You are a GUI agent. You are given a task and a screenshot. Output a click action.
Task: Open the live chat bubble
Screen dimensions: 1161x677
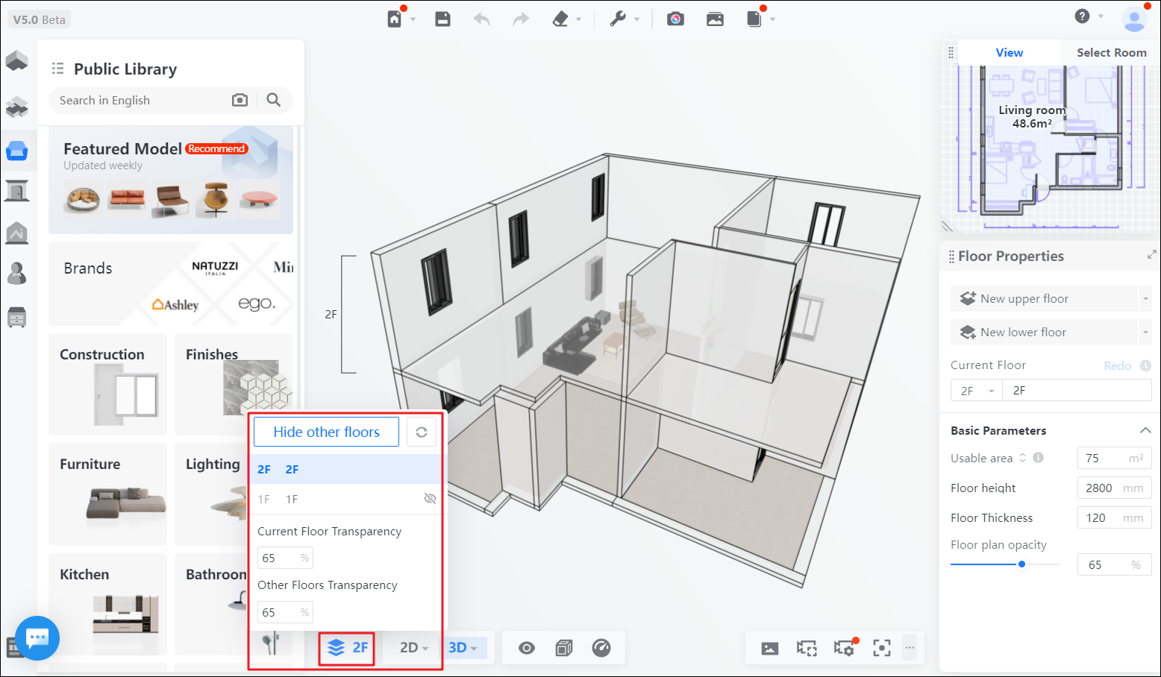37,637
